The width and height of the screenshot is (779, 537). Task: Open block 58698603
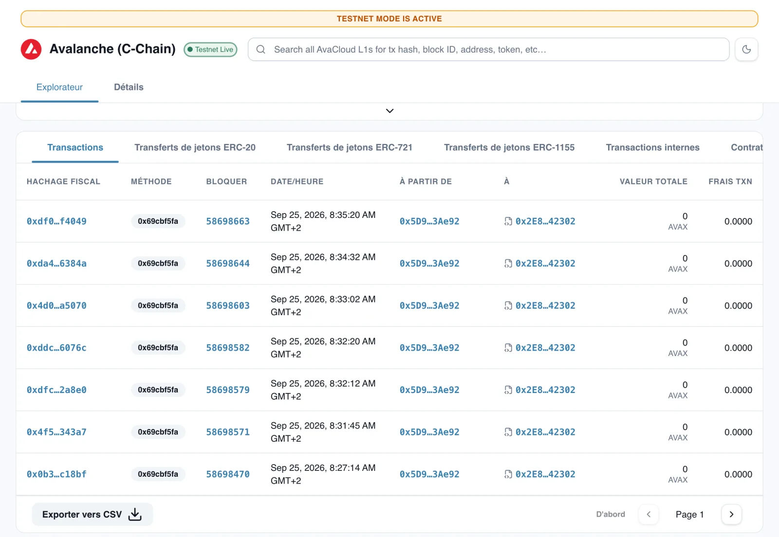point(228,305)
